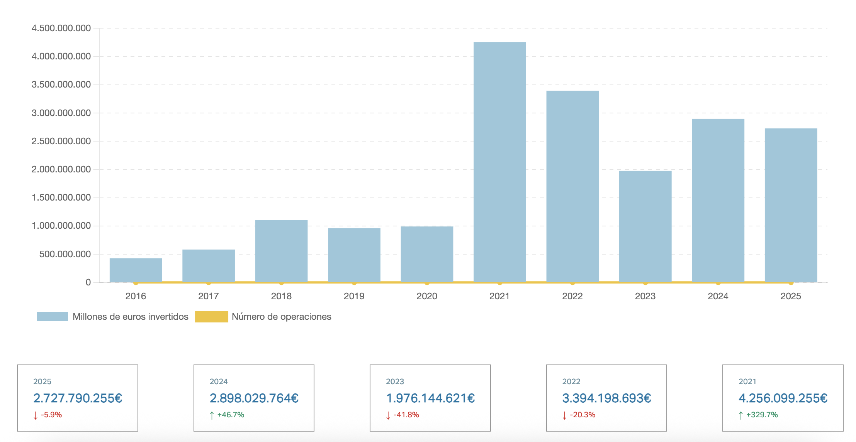856x442 pixels.
Task: Click 'Millones de euros invertidos' legend label
Action: [130, 317]
